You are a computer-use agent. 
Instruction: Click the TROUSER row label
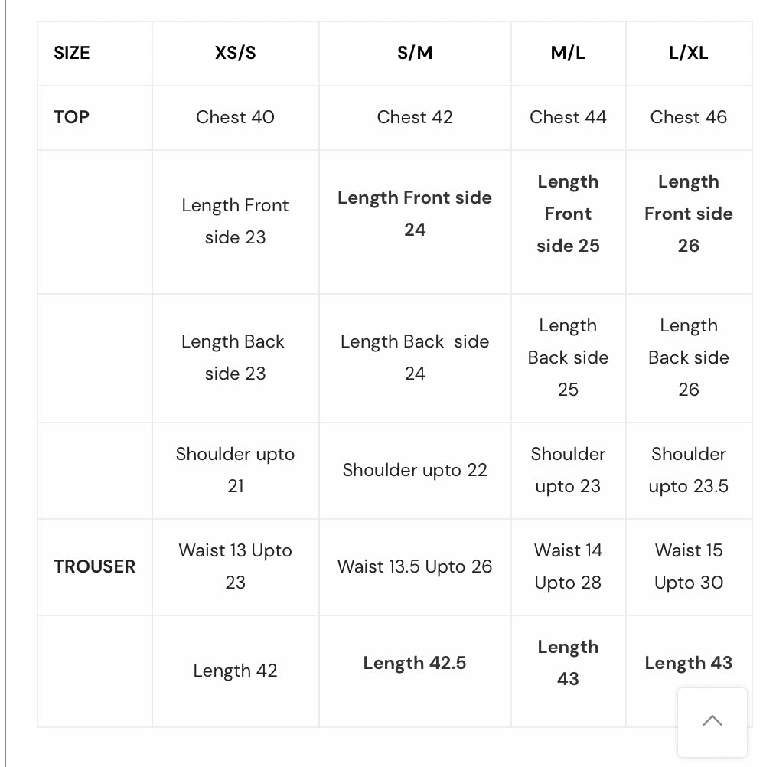(94, 566)
